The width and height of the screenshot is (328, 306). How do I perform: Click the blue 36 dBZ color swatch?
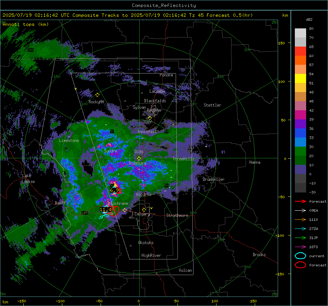click(x=300, y=133)
